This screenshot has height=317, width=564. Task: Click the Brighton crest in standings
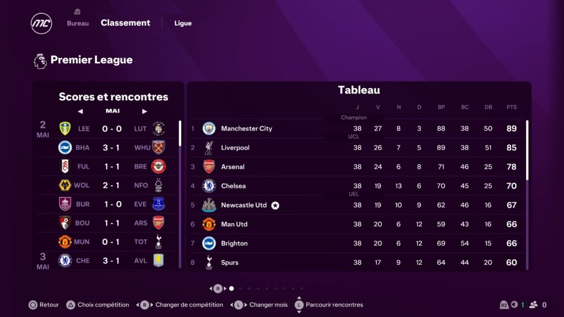click(209, 243)
